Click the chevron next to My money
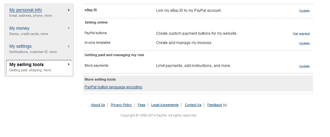330x137 pixels. point(69,28)
